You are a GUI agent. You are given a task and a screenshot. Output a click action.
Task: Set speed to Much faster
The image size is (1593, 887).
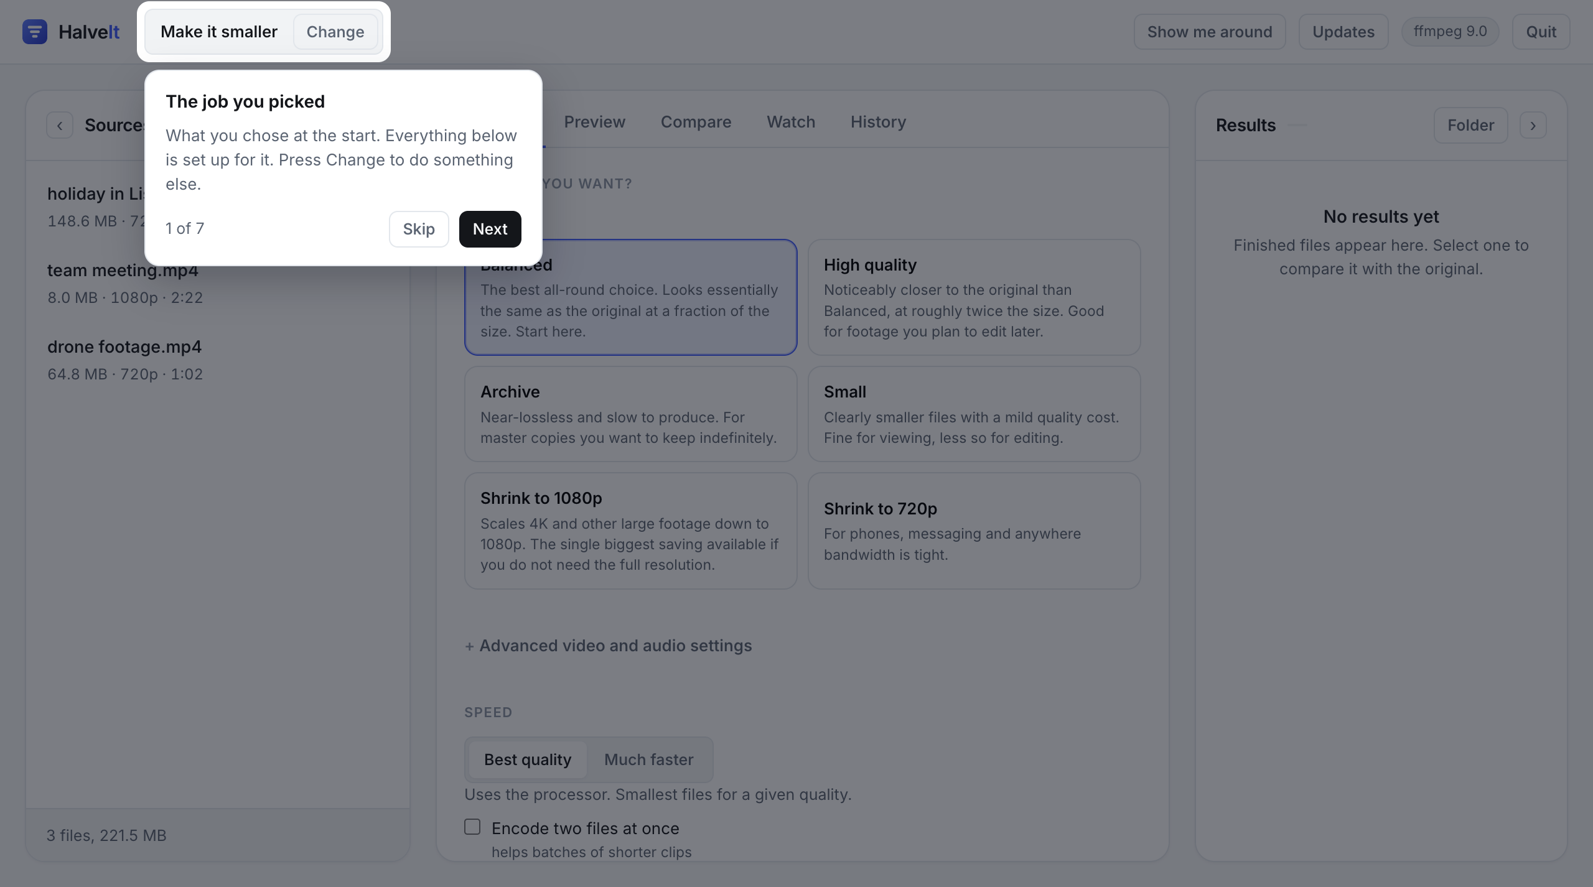point(649,759)
